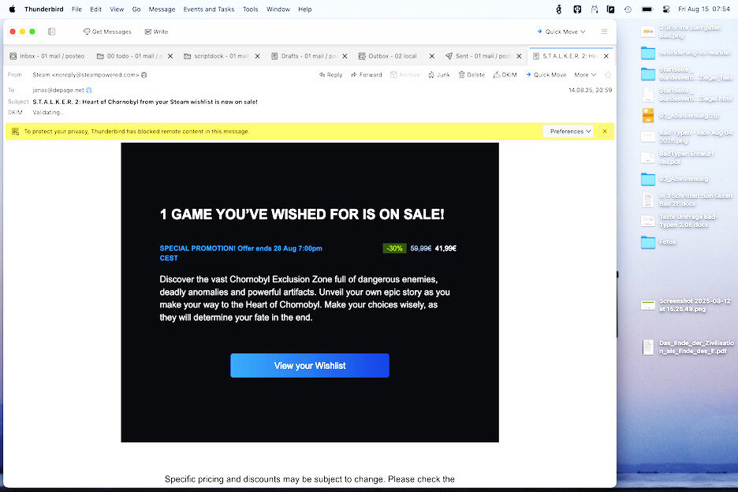Switch to the Inbox - 01 mail tab
The width and height of the screenshot is (738, 492).
tap(47, 56)
